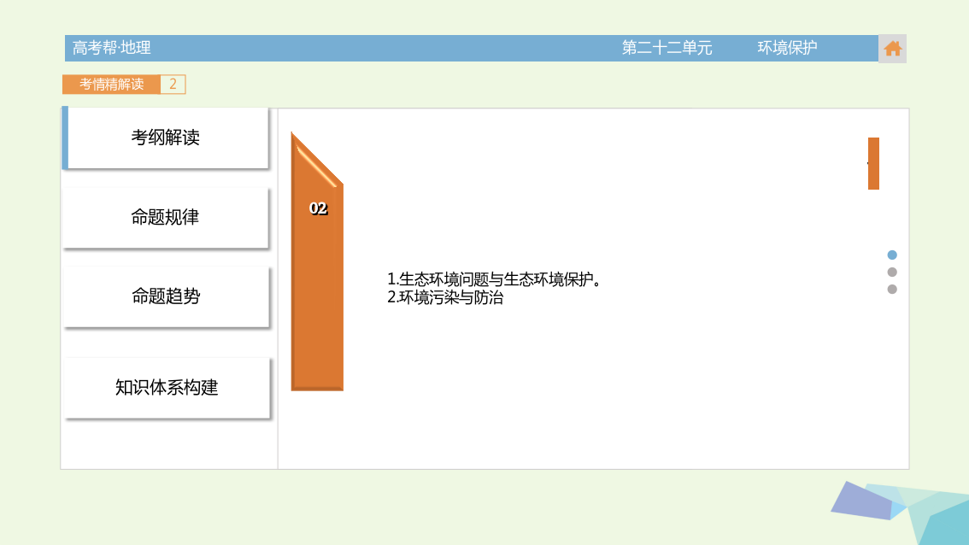Image resolution: width=969 pixels, height=545 pixels.
Task: Select the 命题规律 tab
Action: 166,218
